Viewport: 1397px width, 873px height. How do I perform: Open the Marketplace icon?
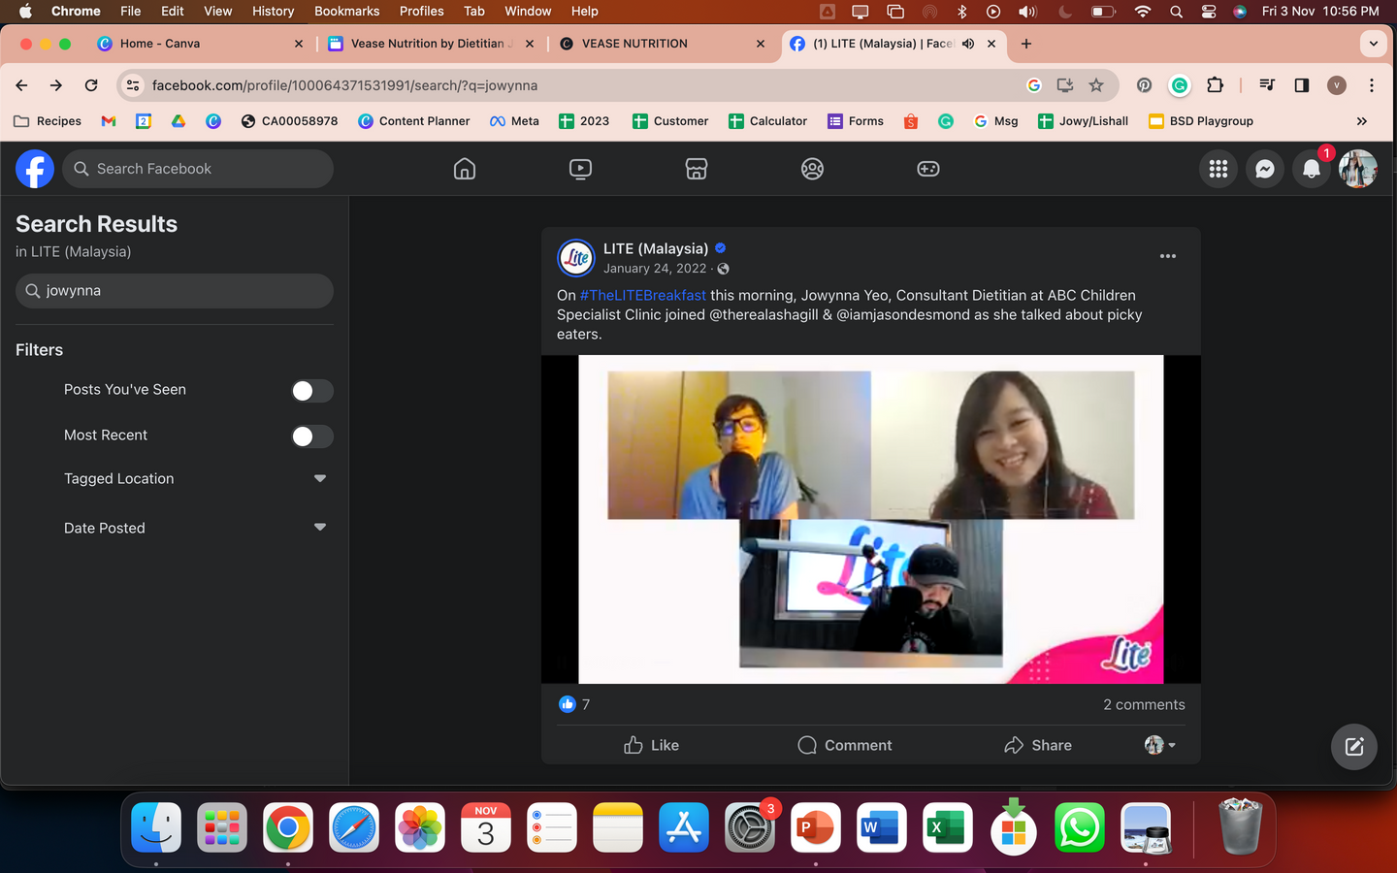click(x=696, y=169)
